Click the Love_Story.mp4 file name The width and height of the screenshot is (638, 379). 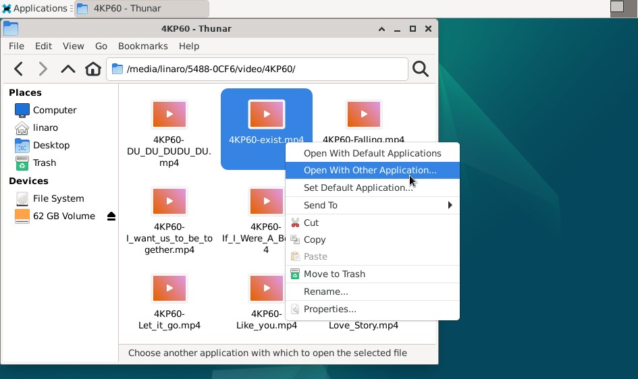(x=363, y=325)
